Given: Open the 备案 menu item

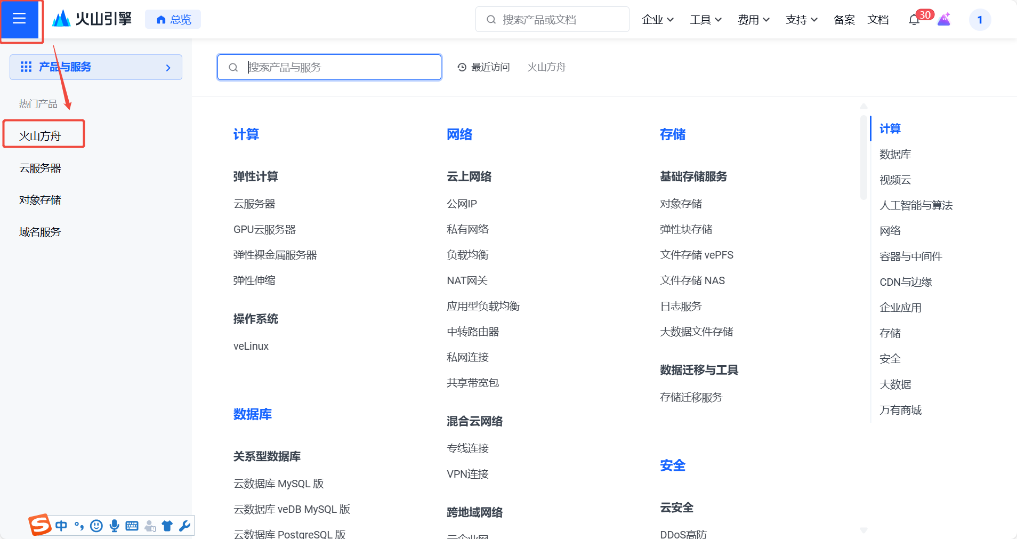Looking at the screenshot, I should click(844, 20).
